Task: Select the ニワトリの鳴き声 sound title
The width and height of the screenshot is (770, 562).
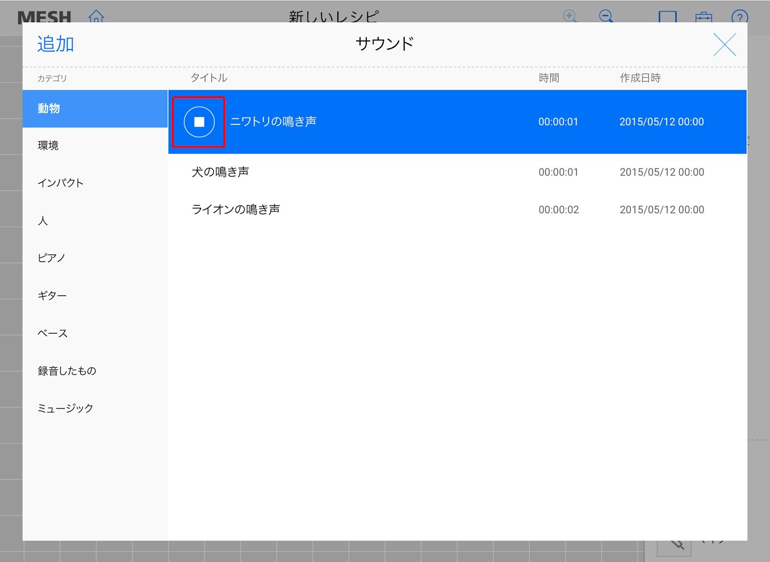Action: pyautogui.click(x=273, y=122)
